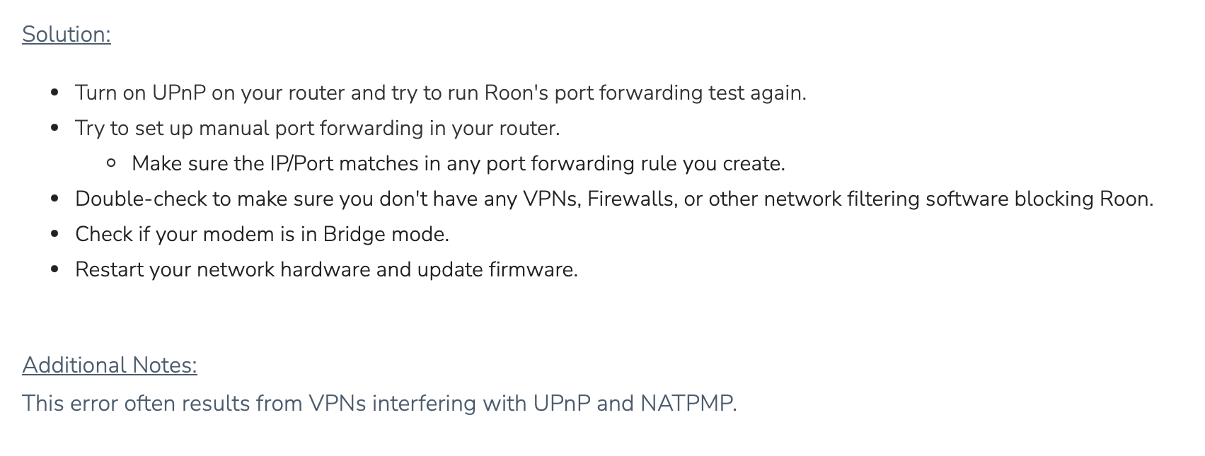The width and height of the screenshot is (1205, 456).
Task: Click the bullet before Try to set up manual
Action: coord(54,128)
